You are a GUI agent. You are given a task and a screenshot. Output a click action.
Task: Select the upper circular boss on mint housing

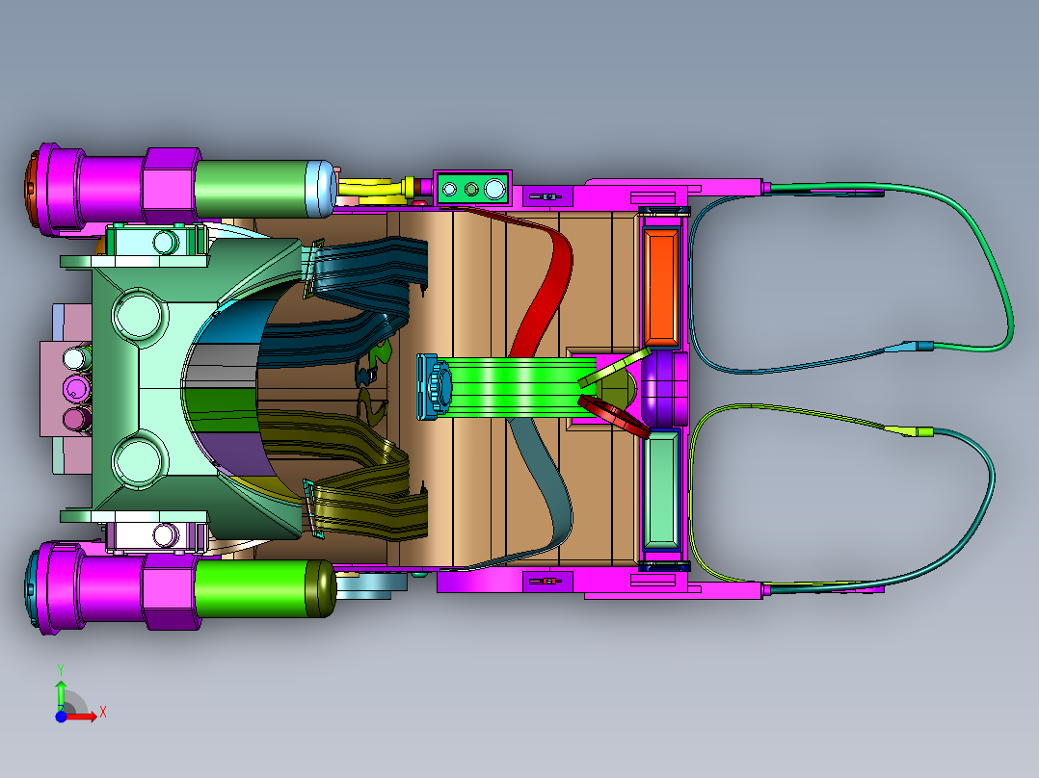tap(139, 315)
